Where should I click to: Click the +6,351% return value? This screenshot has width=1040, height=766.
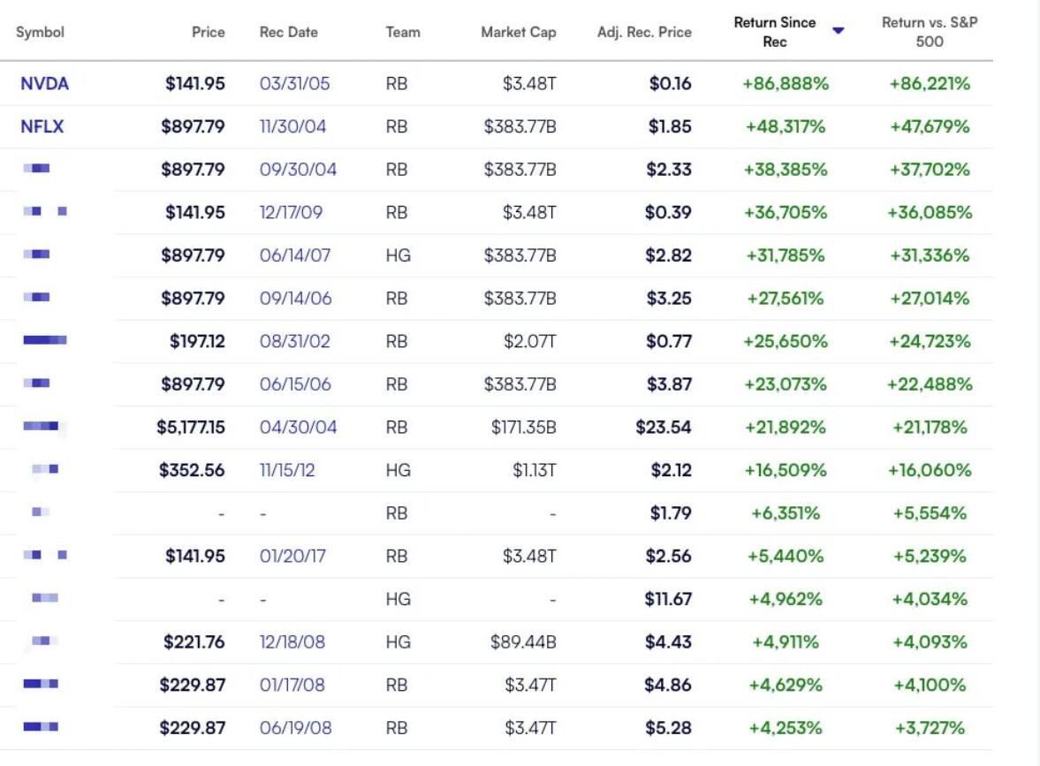click(x=786, y=513)
